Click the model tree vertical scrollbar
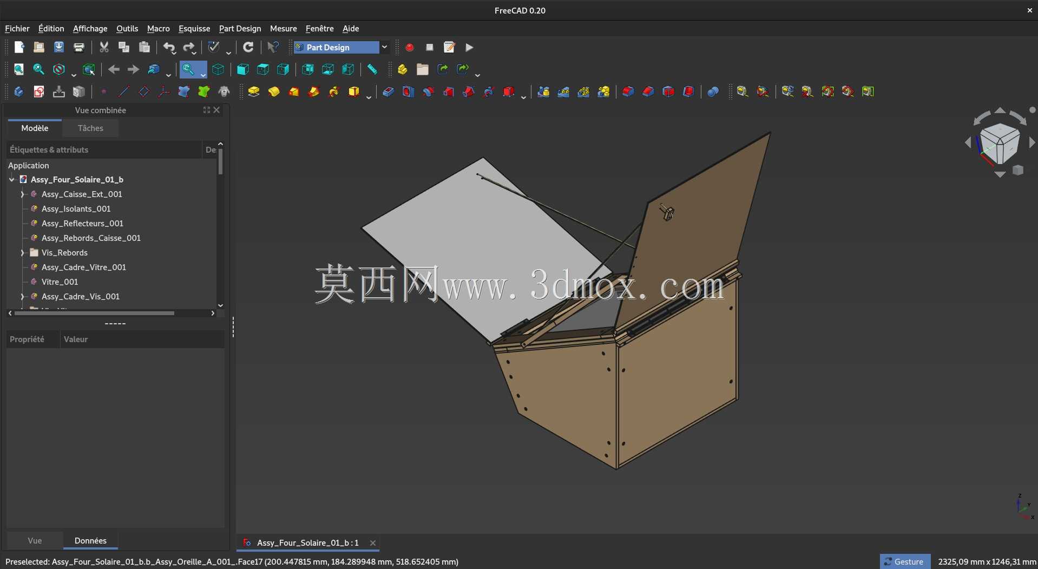 220,161
